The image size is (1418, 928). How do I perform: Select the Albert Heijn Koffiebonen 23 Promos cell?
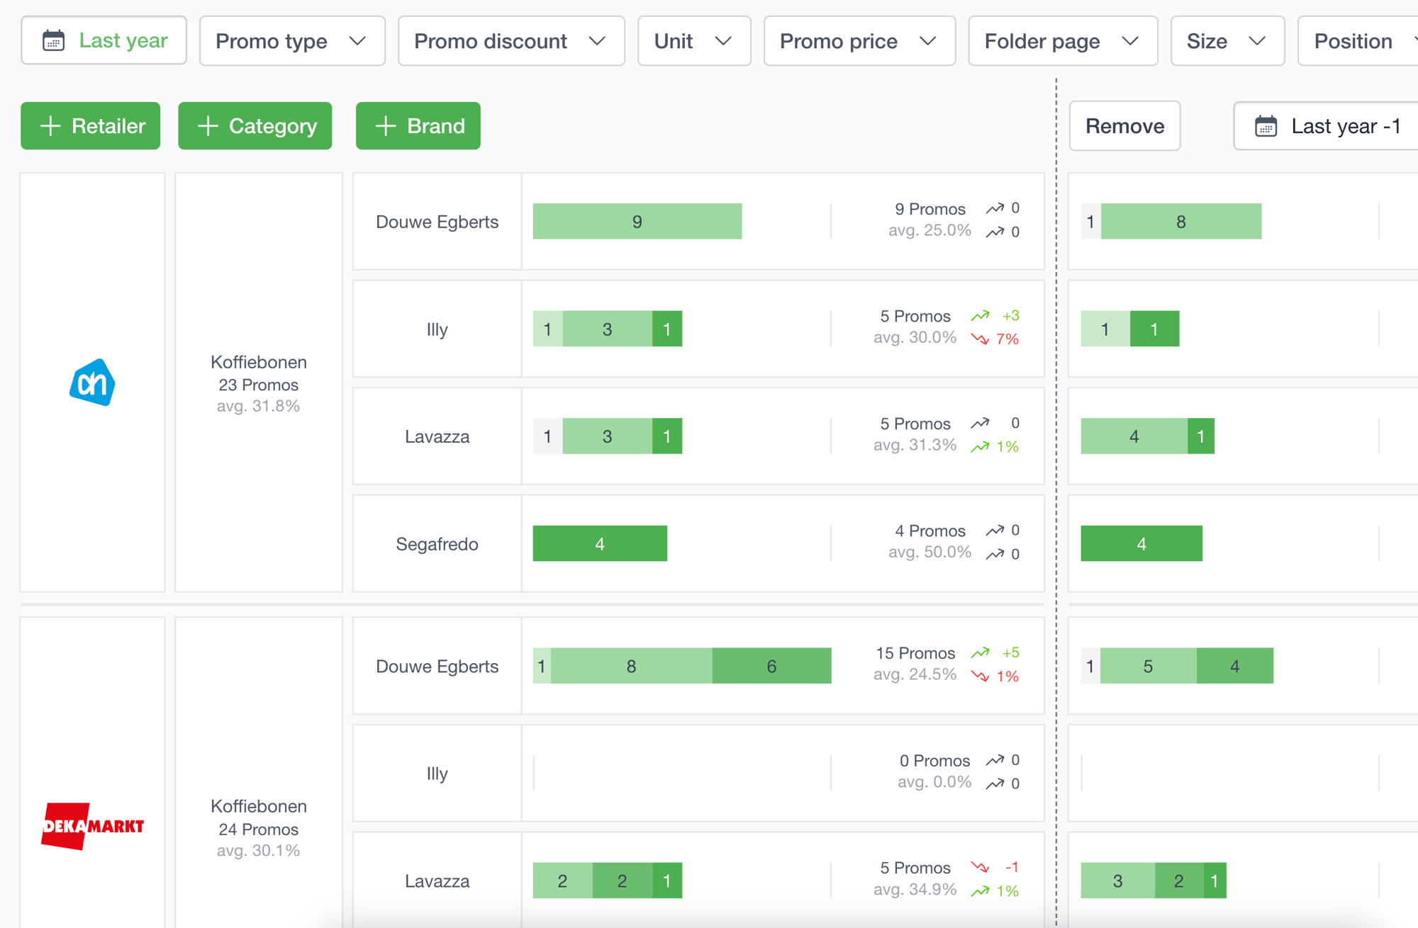coord(259,383)
